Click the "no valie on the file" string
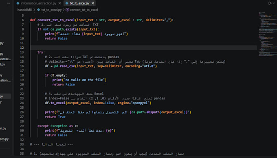Image resolution: width=277 pixels, height=158 pixels. 84,80
